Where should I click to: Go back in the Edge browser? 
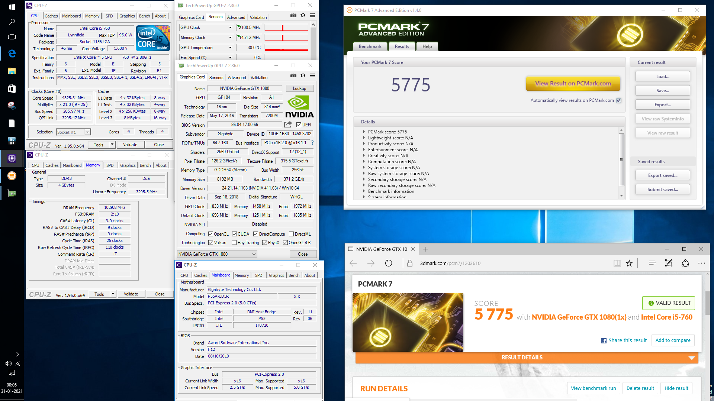(x=353, y=263)
